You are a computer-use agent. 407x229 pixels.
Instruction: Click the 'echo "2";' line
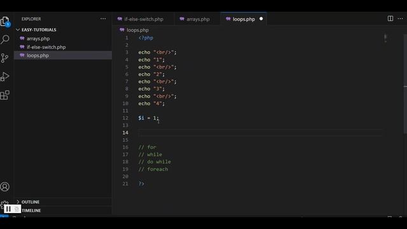[x=151, y=74]
